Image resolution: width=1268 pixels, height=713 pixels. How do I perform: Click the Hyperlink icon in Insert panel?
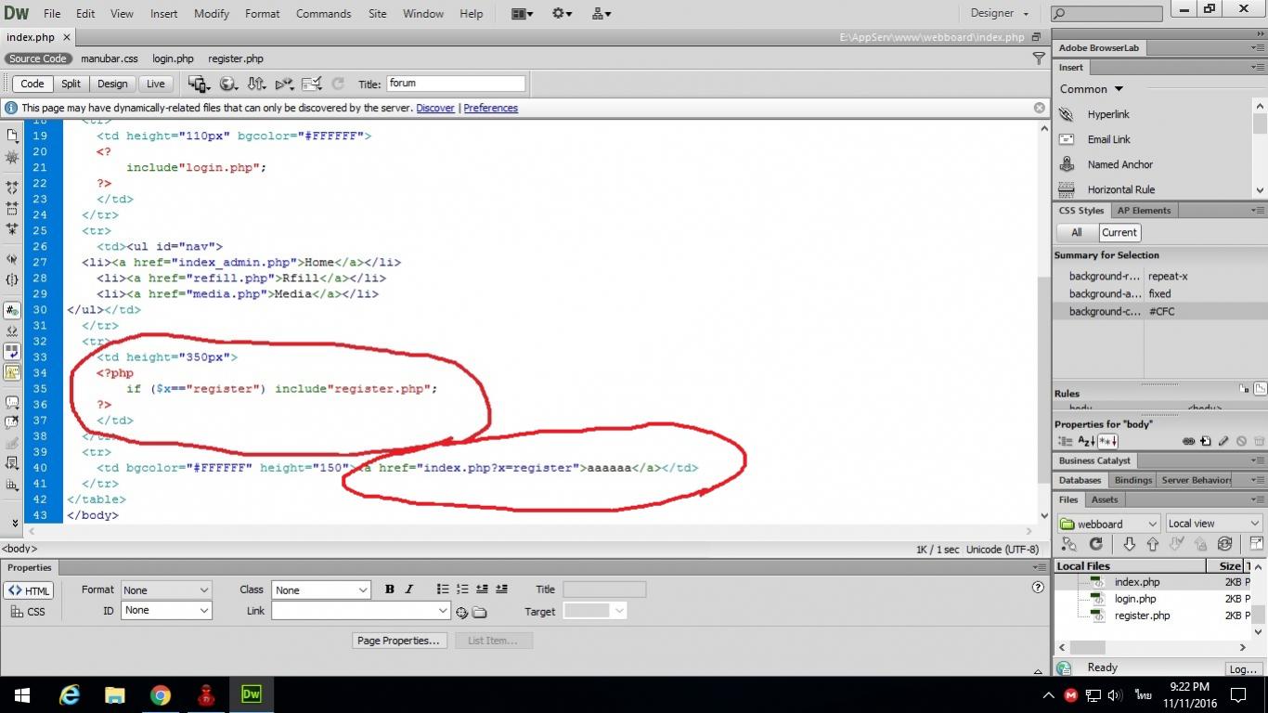click(x=1067, y=114)
